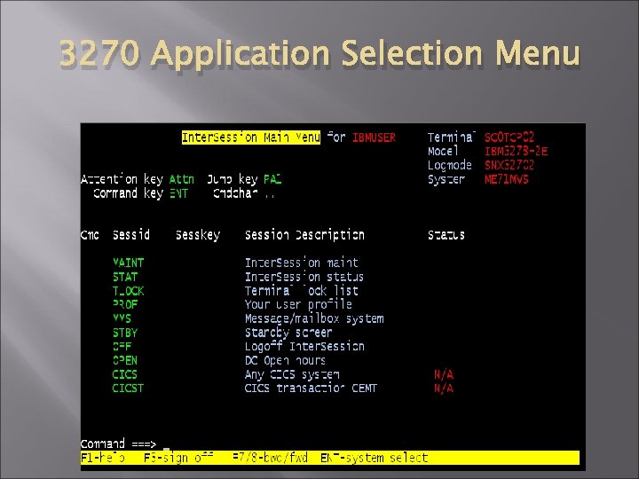
Task: Click the logmode value SNX32702
Action: pyautogui.click(x=509, y=165)
